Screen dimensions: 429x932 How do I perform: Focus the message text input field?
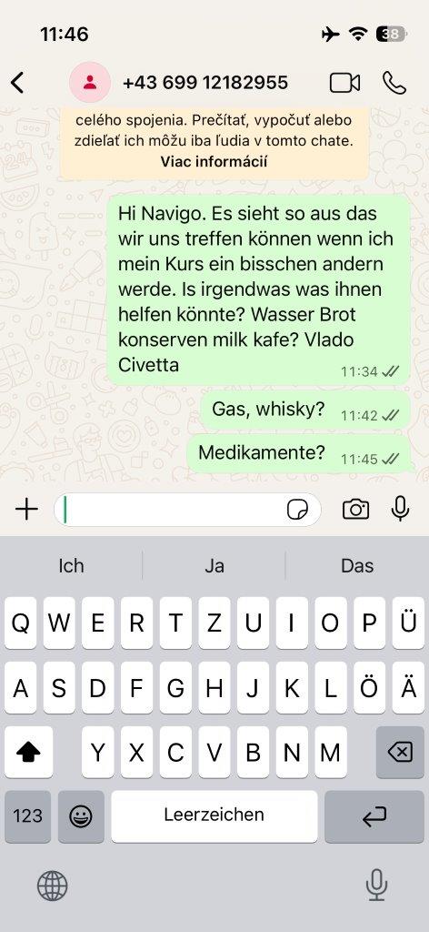coord(172,510)
